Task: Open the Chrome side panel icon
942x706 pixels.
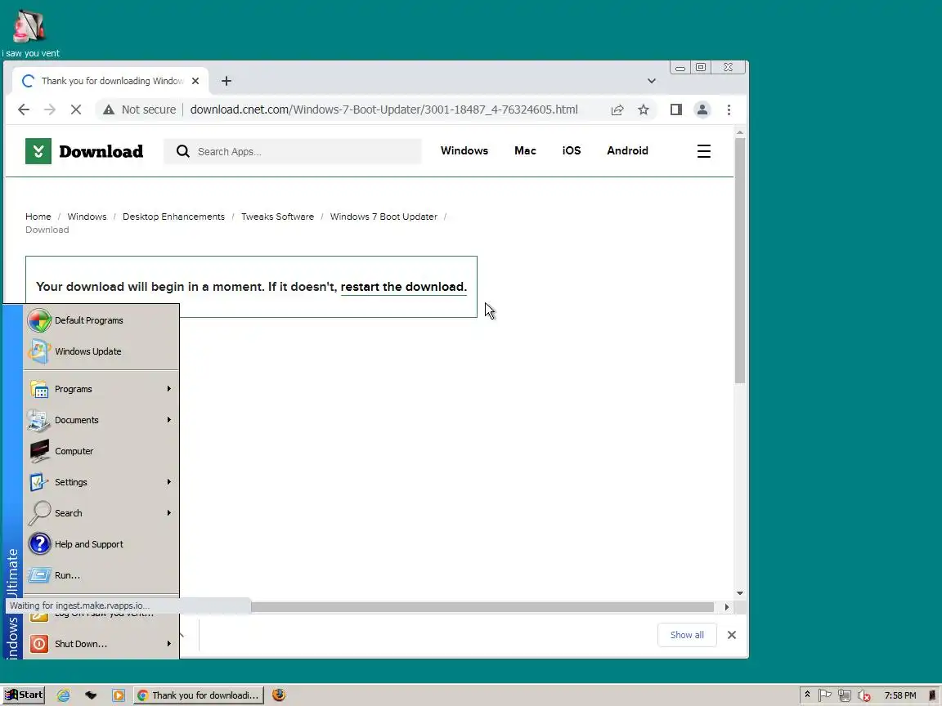Action: 676,109
